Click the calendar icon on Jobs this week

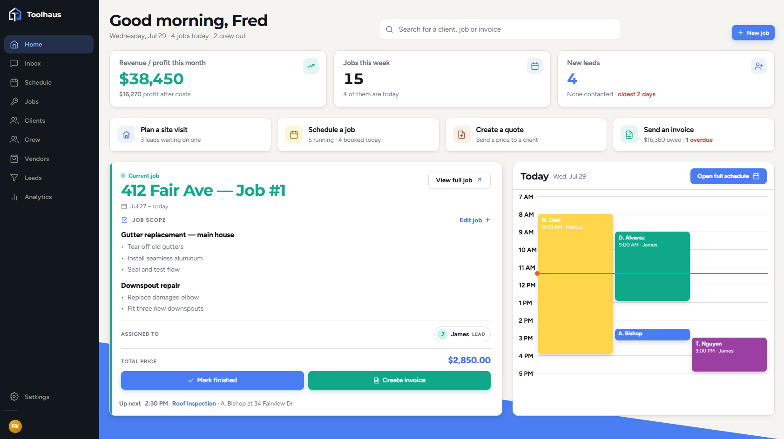(535, 66)
